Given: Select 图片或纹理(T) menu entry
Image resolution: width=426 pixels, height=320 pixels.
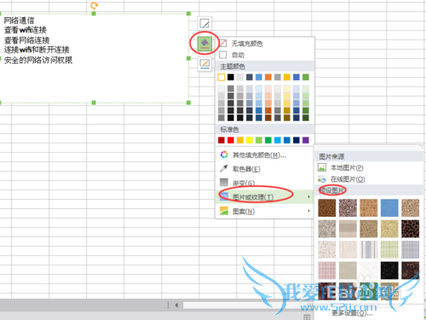Looking at the screenshot, I should pyautogui.click(x=264, y=197).
